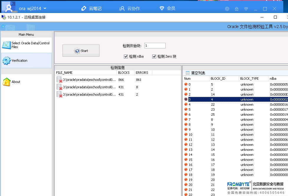288x196 pixels.
Task: Toggle the 检测 Zero 块 checkbox
Action: tap(154, 56)
